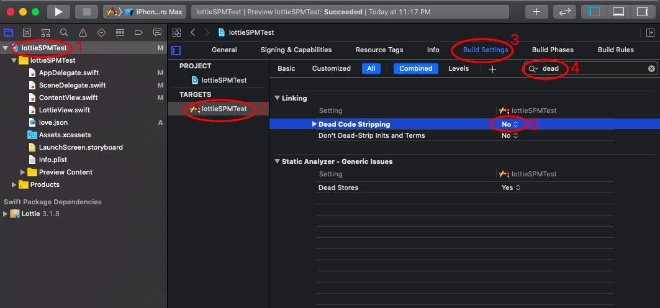This screenshot has height=308, width=660.
Task: Change Don't Dead-Strip Inits and Terms value
Action: [509, 135]
